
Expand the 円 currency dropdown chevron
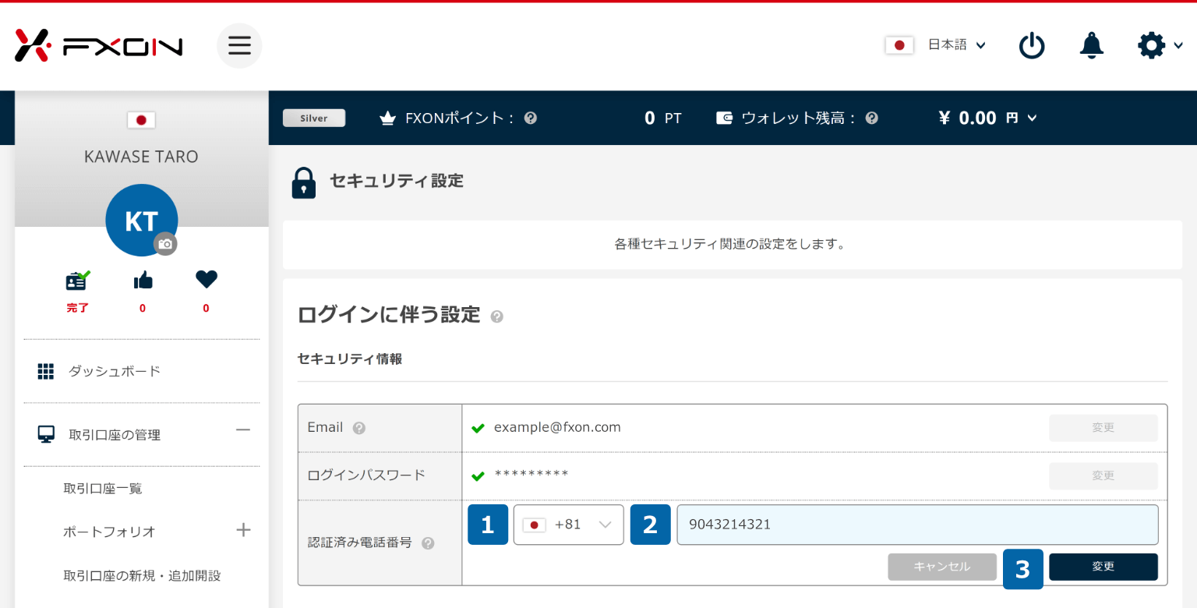(1033, 118)
